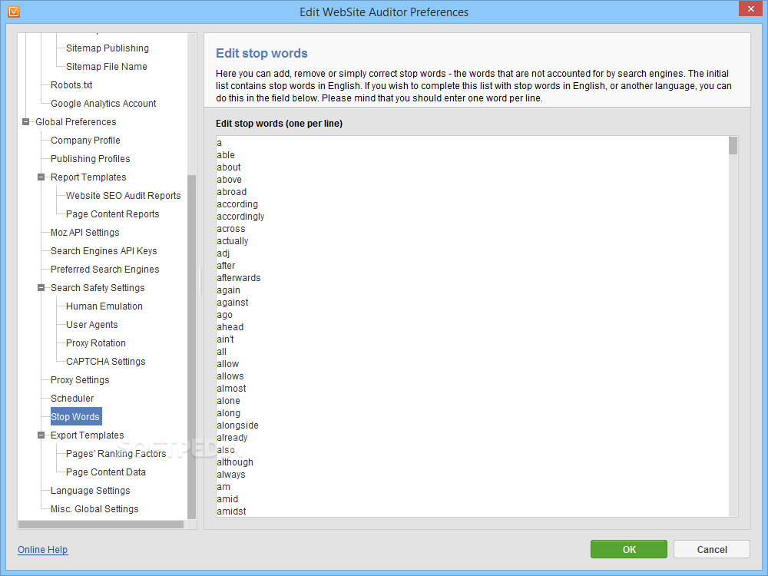Click the stop words list scrollbar thumb

pyautogui.click(x=733, y=145)
